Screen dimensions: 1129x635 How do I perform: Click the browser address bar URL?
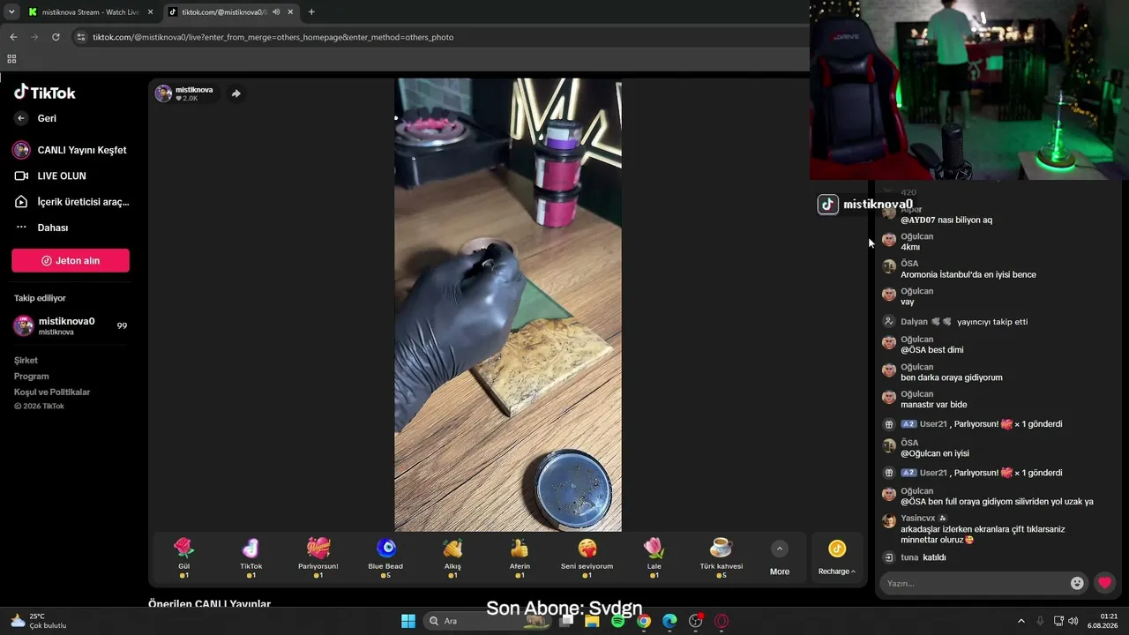(273, 37)
